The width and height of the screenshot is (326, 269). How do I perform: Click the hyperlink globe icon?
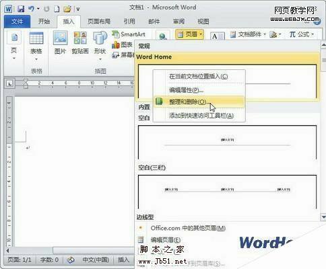[x=163, y=36]
